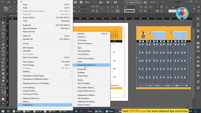Select the Free Transform tool

3,62
